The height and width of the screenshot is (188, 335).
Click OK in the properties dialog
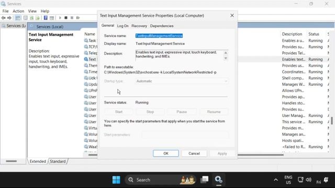166,154
